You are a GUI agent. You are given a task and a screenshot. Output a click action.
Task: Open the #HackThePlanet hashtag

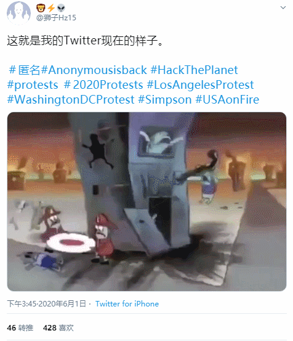(x=195, y=70)
